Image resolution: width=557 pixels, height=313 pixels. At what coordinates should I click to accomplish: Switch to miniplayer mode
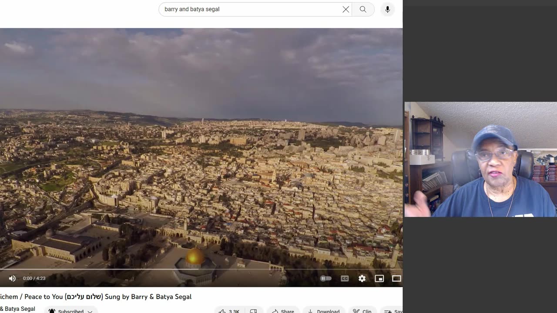tap(379, 278)
